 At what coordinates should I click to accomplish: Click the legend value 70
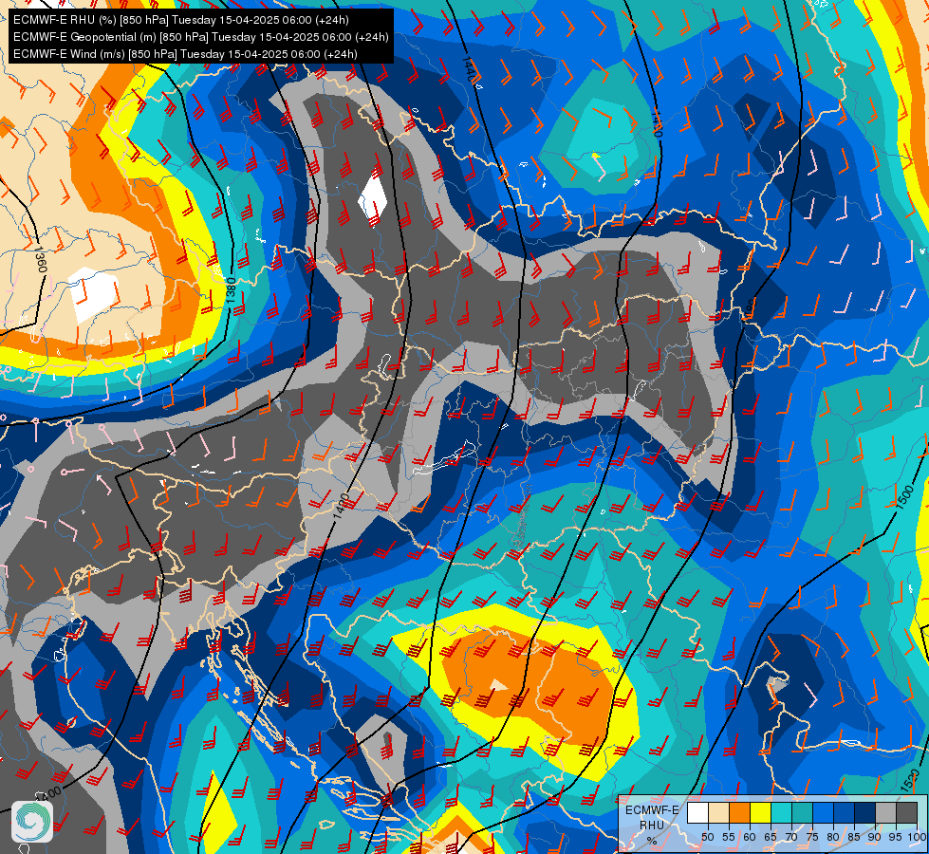coord(791,837)
